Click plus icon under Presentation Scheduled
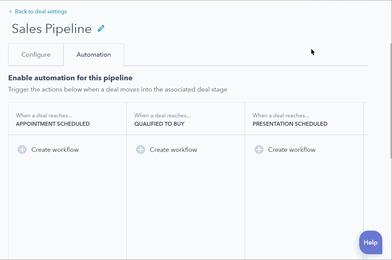The image size is (392, 260). pyautogui.click(x=259, y=150)
